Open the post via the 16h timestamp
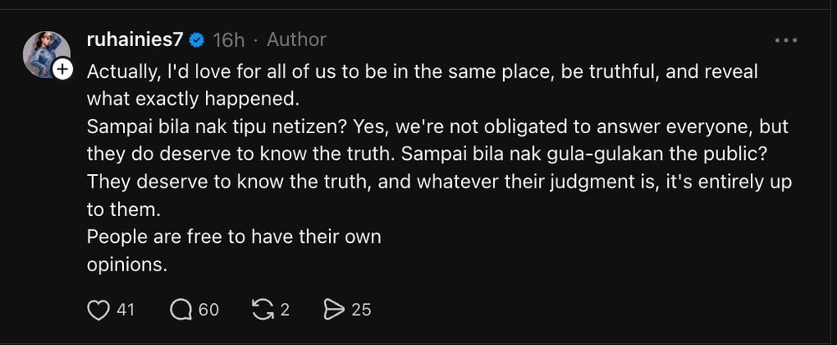The width and height of the screenshot is (837, 345). click(x=228, y=39)
